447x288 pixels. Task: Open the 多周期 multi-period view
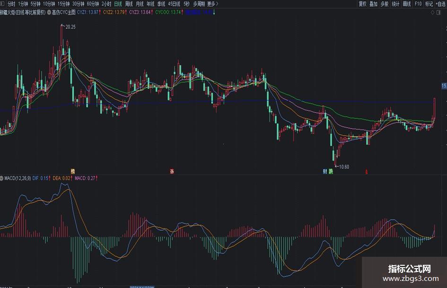[199, 4]
